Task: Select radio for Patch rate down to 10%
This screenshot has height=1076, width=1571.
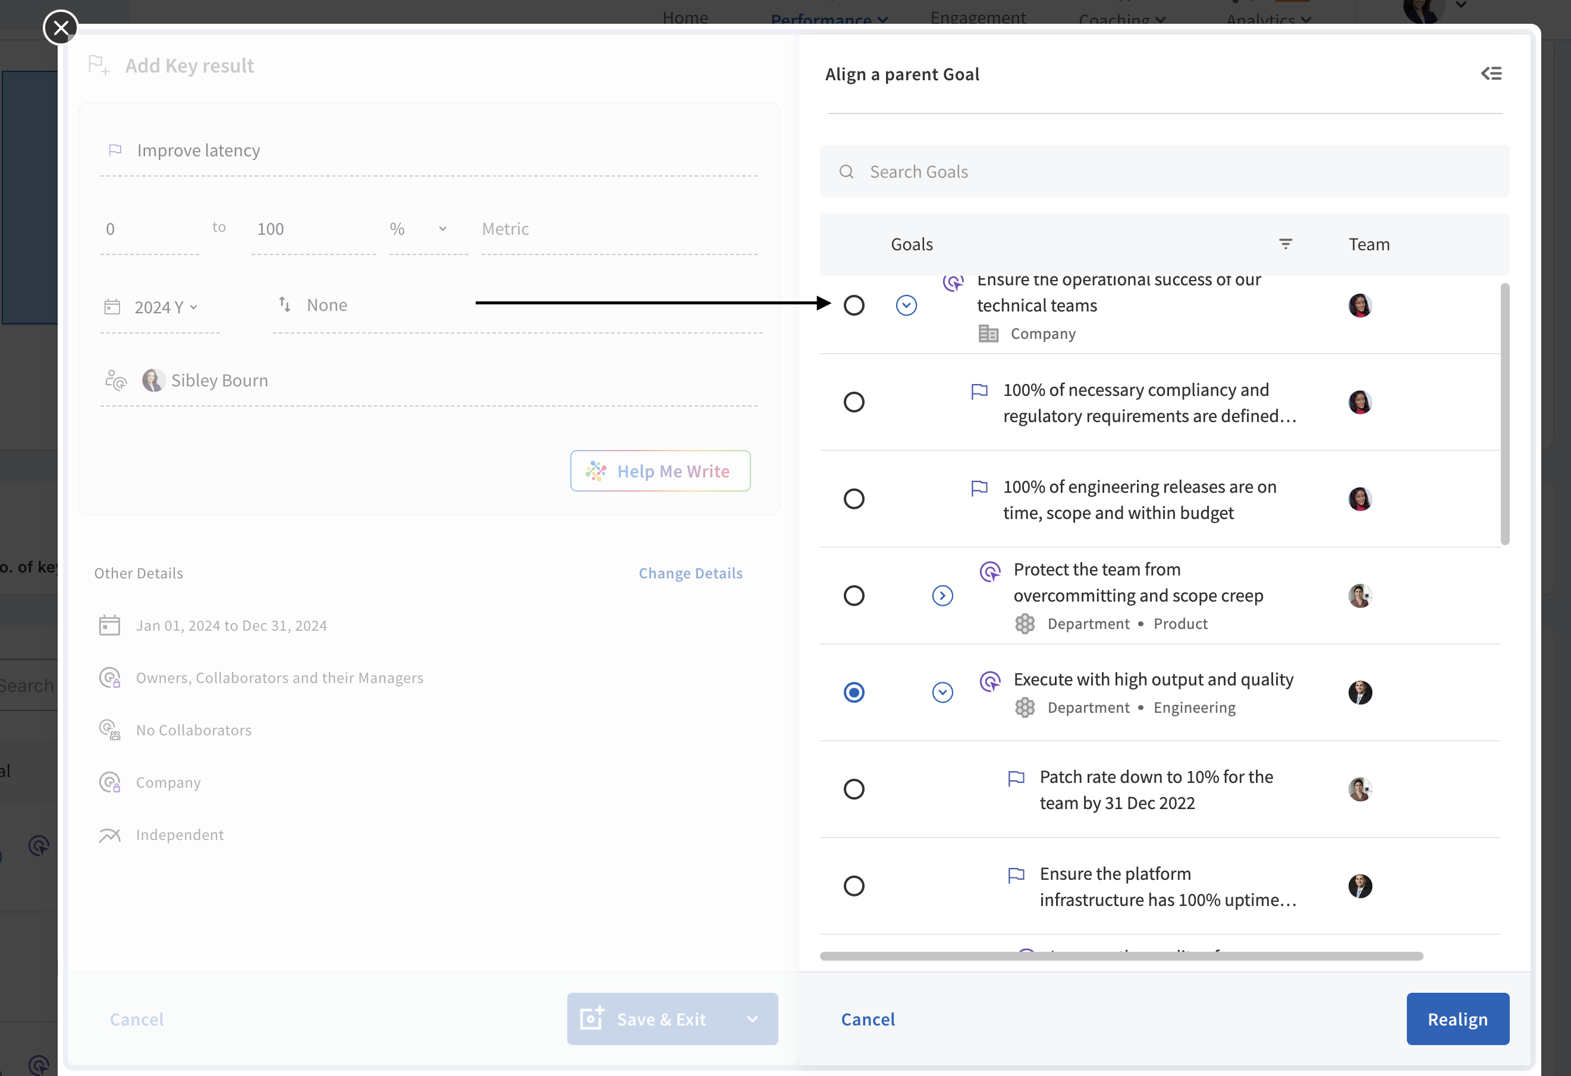Action: coord(854,789)
